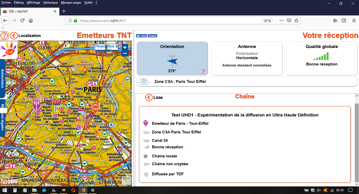Return to channel Liste with back arrow
Viewport: 359px width, 194px height.
149,98
